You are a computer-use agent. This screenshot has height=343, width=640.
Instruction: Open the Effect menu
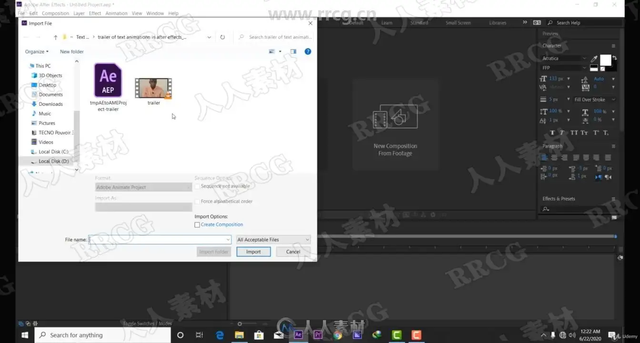pyautogui.click(x=95, y=13)
